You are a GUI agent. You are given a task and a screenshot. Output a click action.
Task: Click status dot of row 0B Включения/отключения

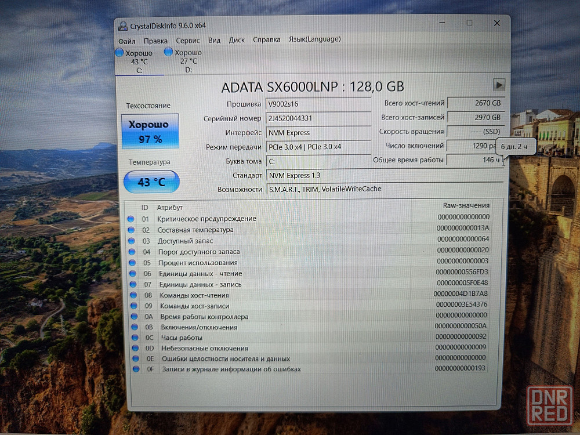(x=135, y=327)
